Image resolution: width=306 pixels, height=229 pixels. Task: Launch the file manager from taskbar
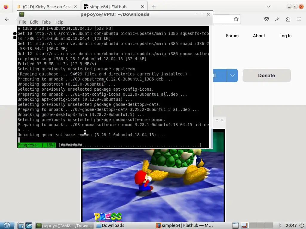21,225
